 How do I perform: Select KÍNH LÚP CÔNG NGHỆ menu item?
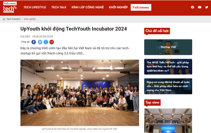88,7
